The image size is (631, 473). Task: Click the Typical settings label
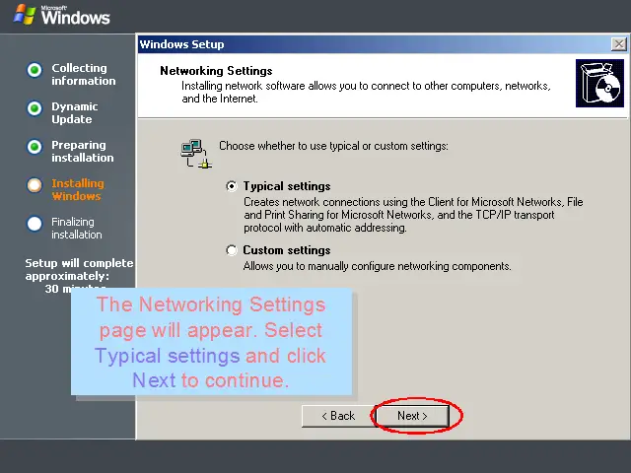pos(287,186)
